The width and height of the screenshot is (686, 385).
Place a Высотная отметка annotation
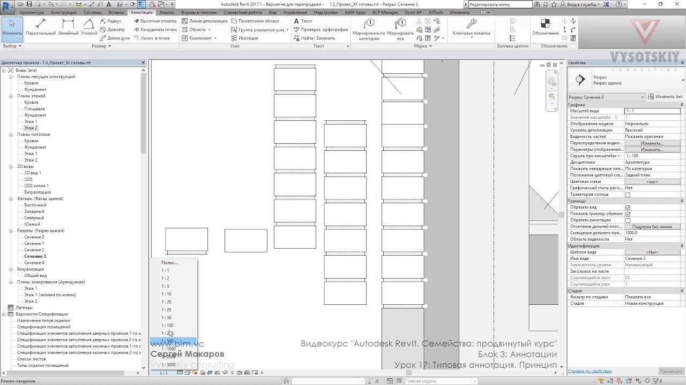(x=155, y=21)
